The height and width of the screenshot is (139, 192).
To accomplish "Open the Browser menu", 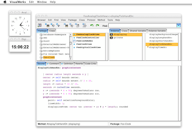I will [42, 20].
